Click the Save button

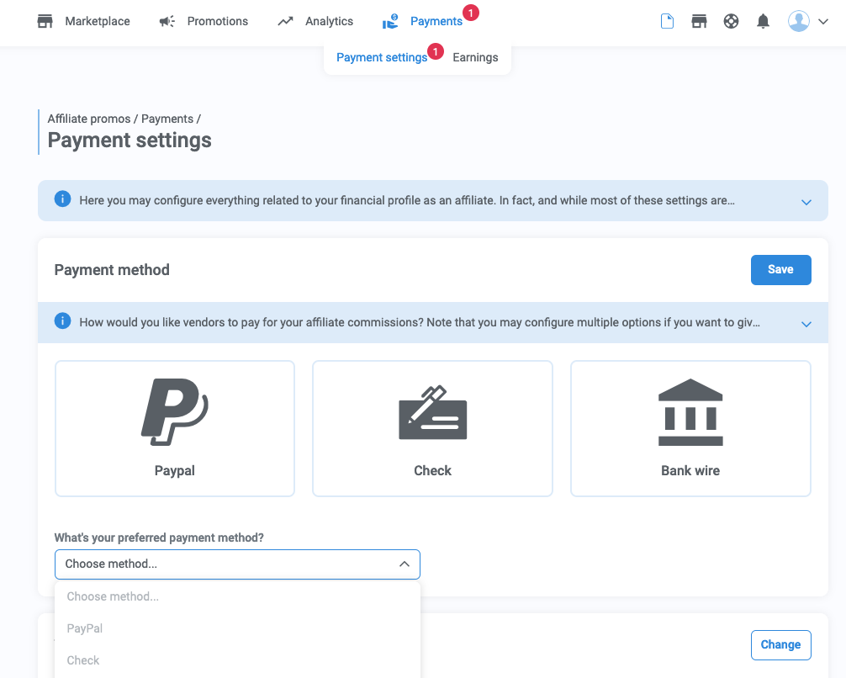(780, 270)
